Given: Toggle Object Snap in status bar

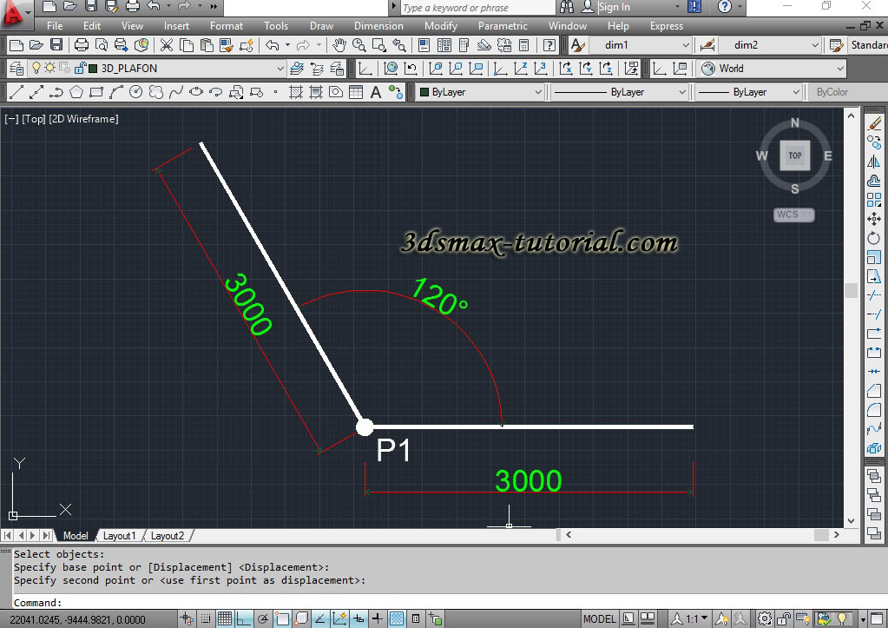Looking at the screenshot, I should pos(282,618).
